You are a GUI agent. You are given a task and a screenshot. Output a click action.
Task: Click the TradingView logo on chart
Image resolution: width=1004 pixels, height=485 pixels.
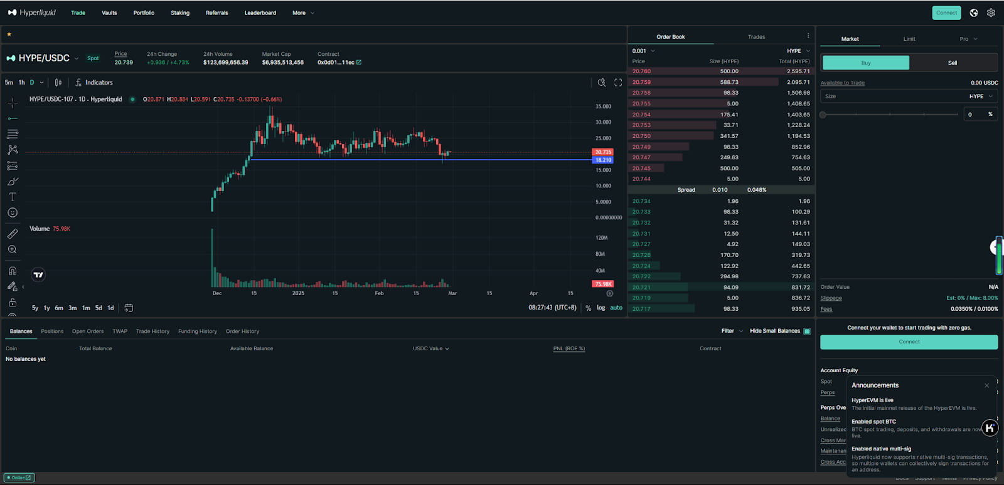point(38,274)
